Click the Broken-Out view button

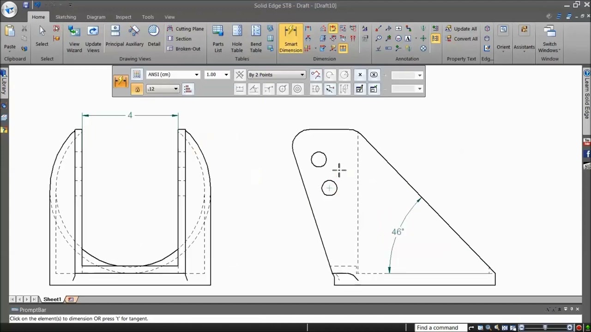tap(184, 49)
